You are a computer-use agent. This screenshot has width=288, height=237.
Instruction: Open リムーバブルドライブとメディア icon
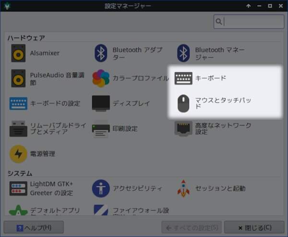click(x=18, y=128)
